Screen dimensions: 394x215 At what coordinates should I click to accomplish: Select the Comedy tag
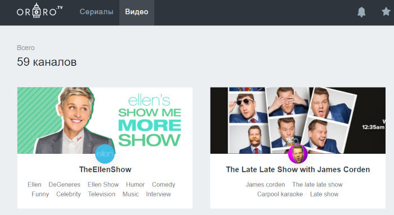[x=164, y=185]
